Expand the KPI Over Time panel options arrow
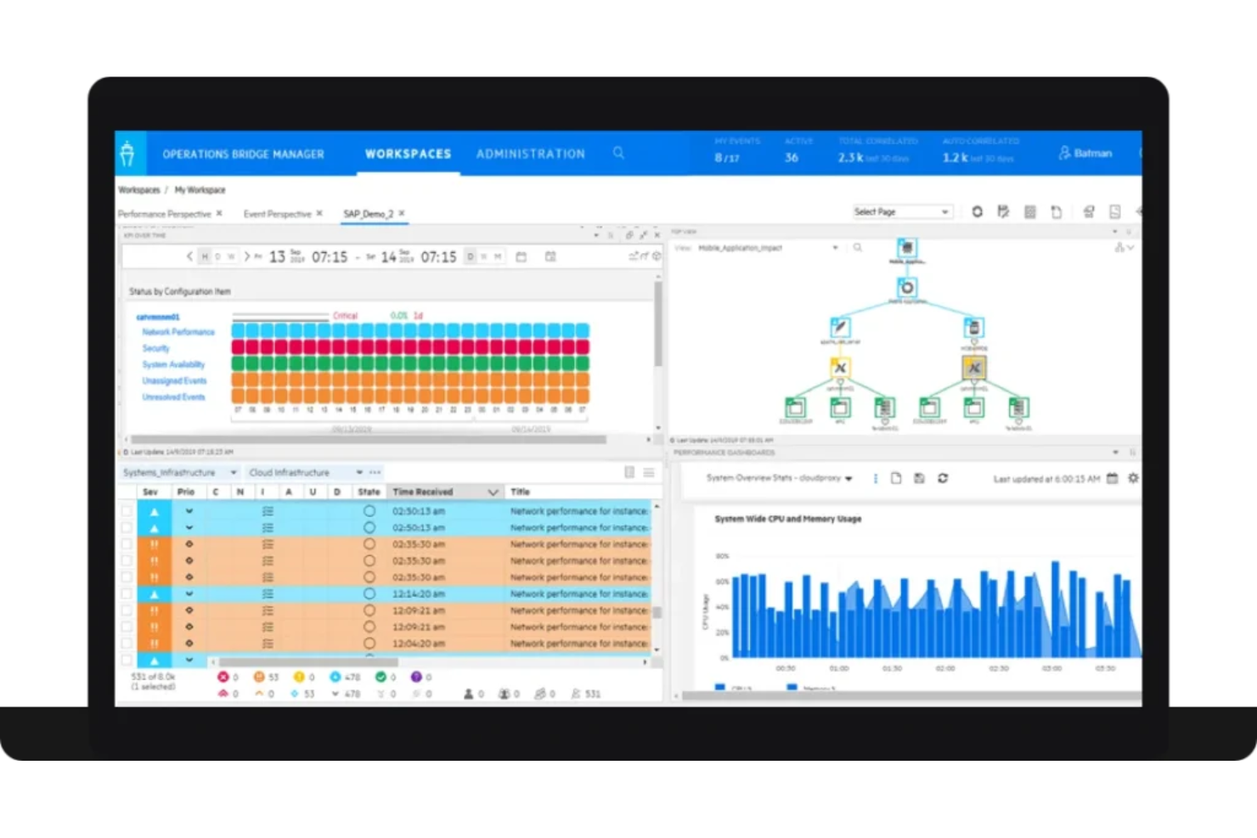This screenshot has height=838, width=1257. [596, 234]
